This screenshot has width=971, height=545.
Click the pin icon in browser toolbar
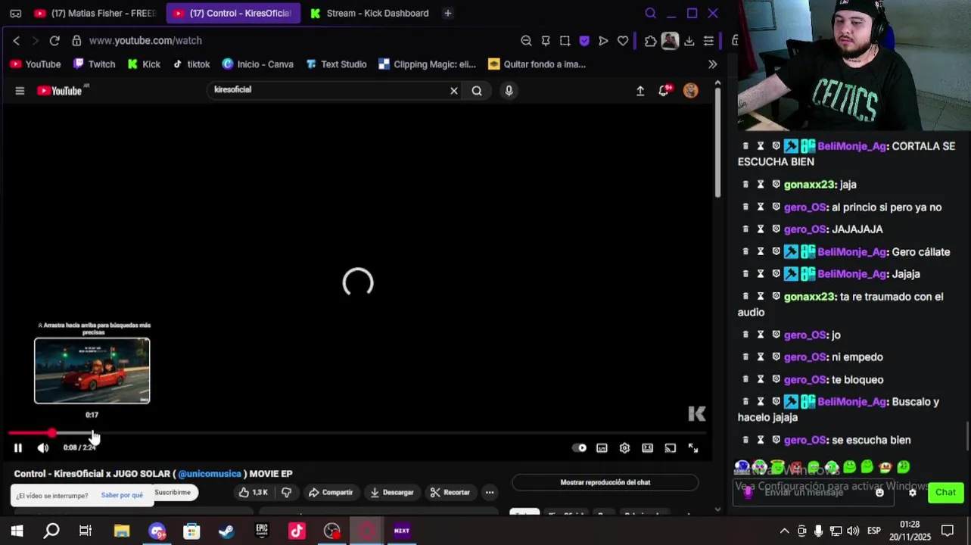[x=546, y=41]
